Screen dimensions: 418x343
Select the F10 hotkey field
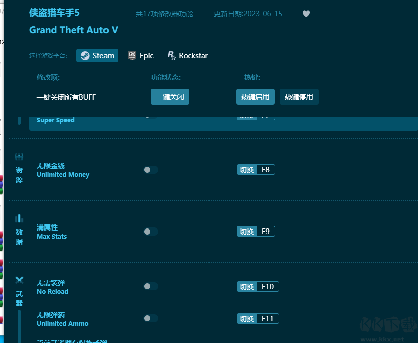268,286
